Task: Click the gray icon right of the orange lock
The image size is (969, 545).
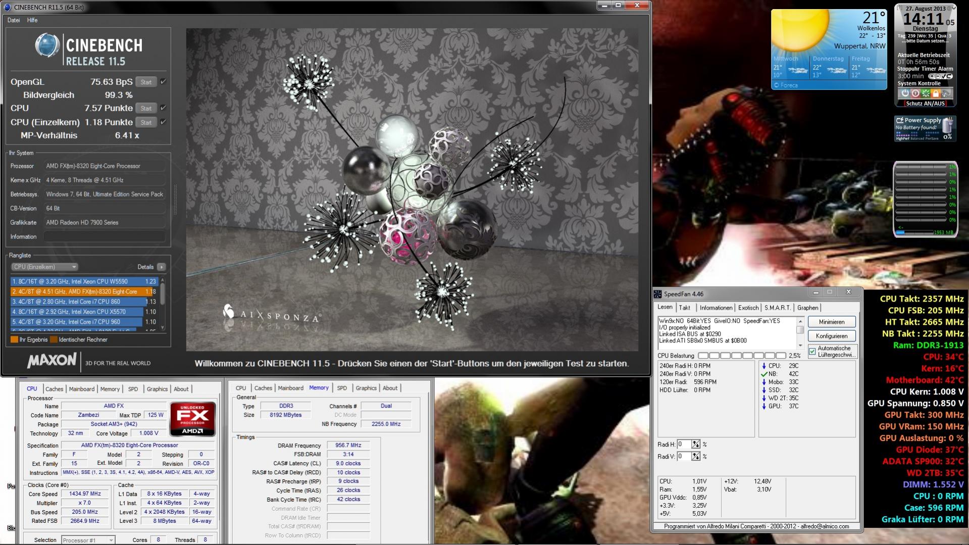Action: 946,93
